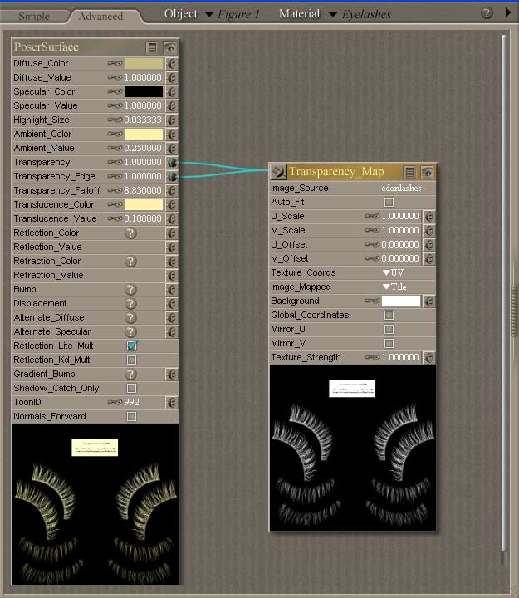Click the Background row plug icon in Transparency_Map
519x598 pixels.
tap(428, 301)
